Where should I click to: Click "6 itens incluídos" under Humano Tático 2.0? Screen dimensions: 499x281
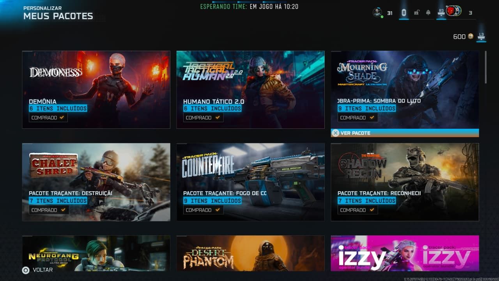coord(212,108)
